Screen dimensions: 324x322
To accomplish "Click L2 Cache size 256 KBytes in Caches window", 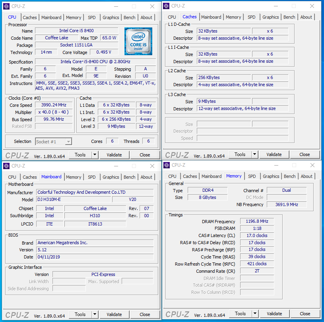I will tap(224, 77).
